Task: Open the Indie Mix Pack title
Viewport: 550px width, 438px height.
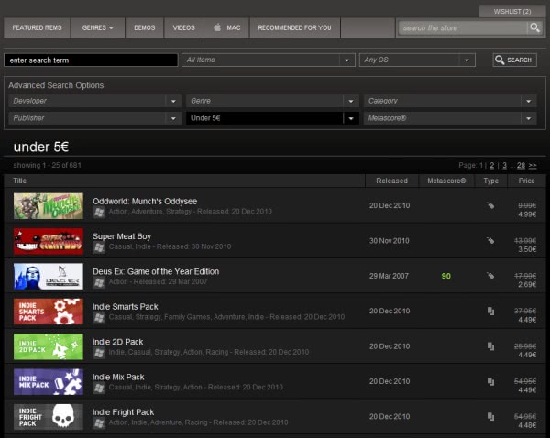Action: (118, 377)
